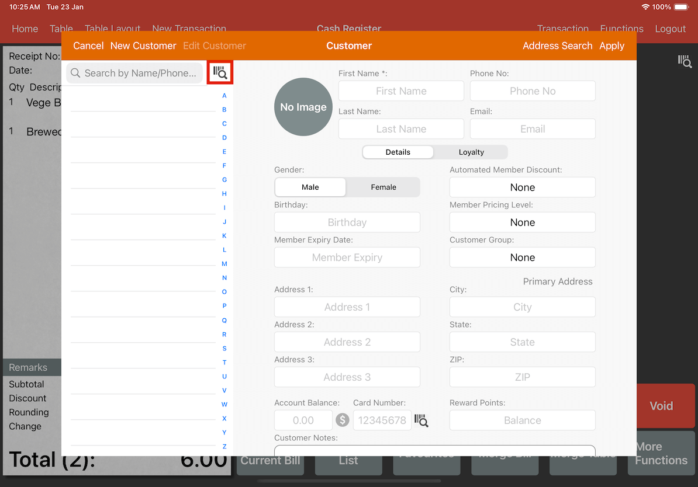Focus the Last Name field
The width and height of the screenshot is (698, 487).
[401, 129]
